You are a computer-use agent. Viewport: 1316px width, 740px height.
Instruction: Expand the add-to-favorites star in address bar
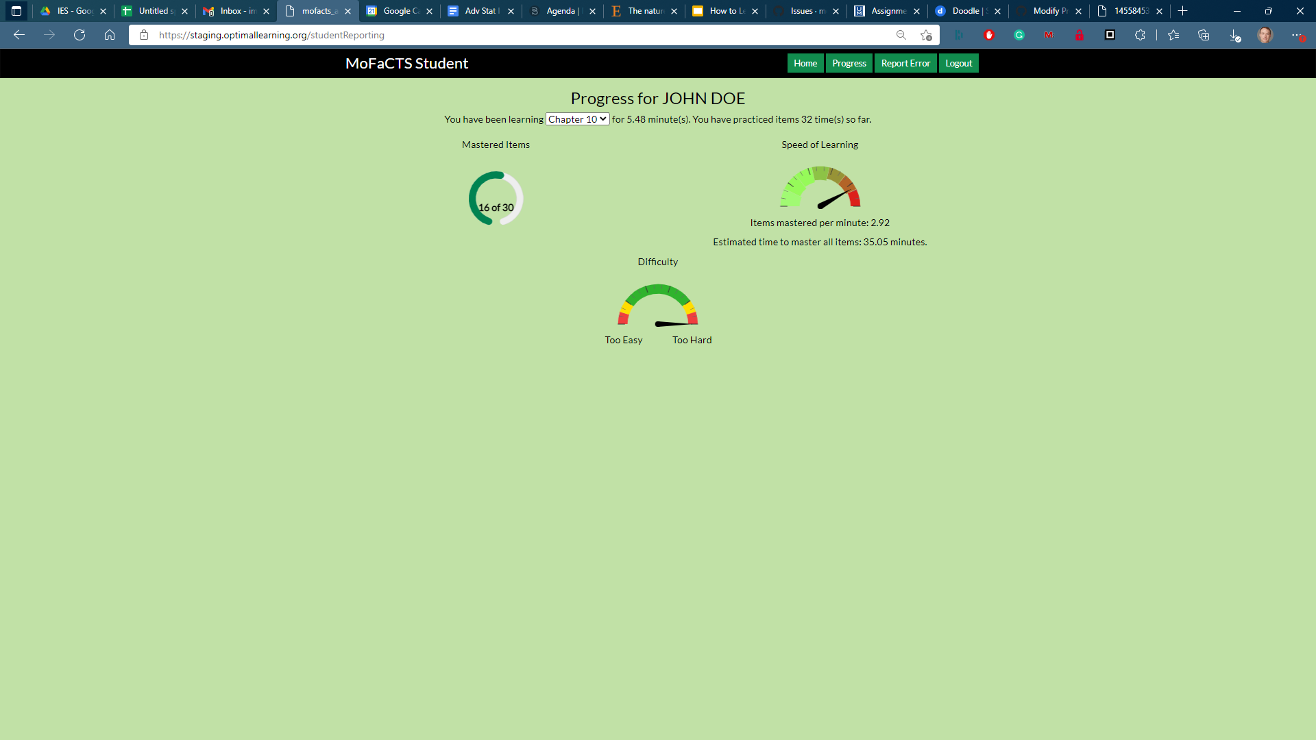pos(927,35)
